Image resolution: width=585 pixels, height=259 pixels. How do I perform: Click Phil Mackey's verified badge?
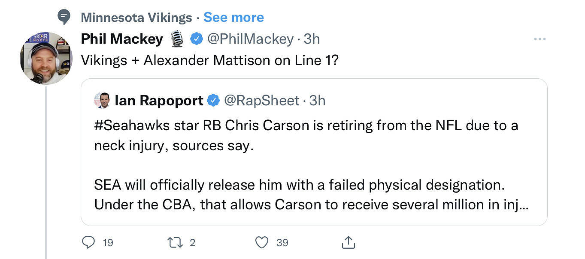(x=196, y=39)
